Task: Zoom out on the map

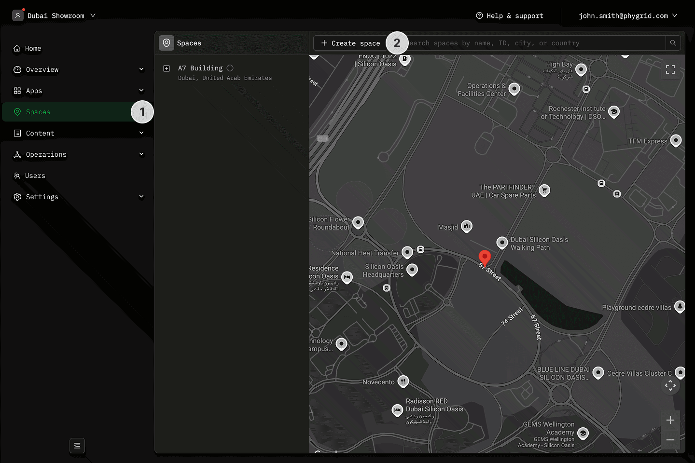Action: click(670, 440)
